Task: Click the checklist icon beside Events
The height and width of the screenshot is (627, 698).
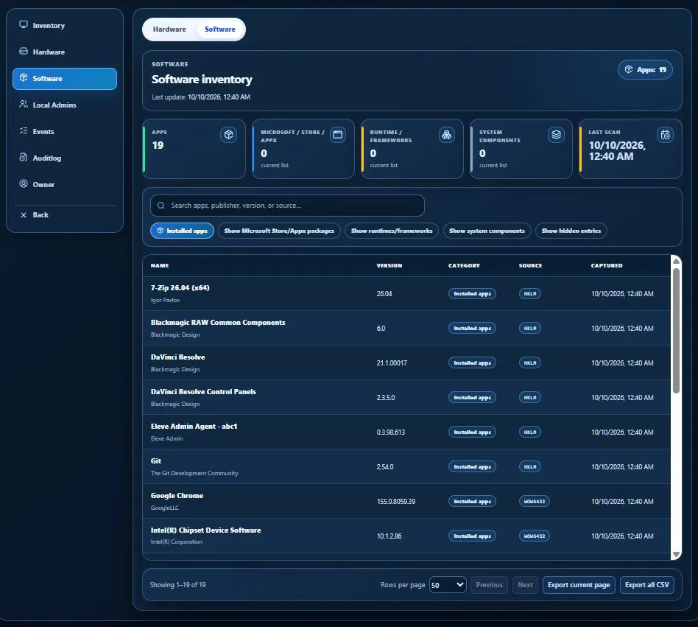Action: (x=24, y=131)
